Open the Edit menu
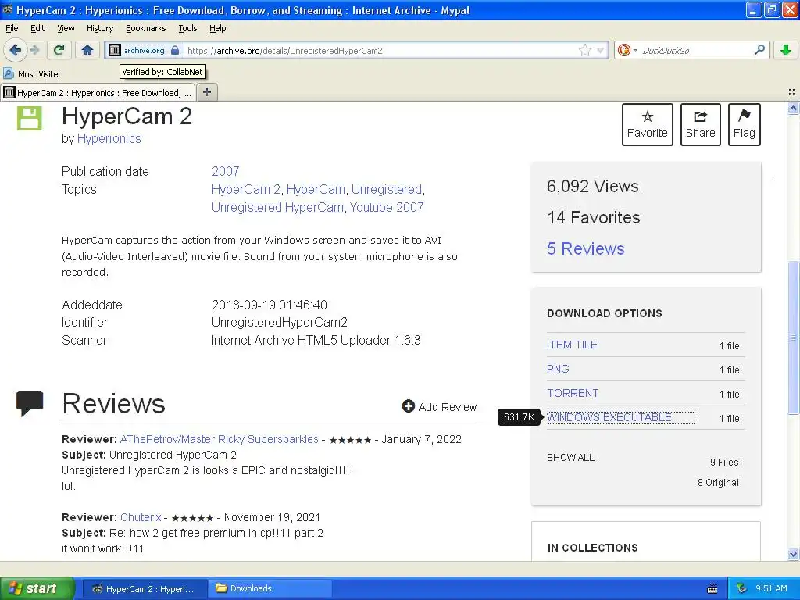 (37, 28)
